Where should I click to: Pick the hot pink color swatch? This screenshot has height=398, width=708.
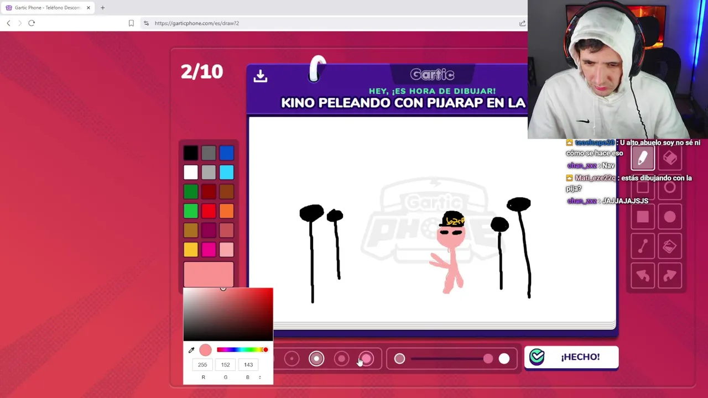coord(209,250)
